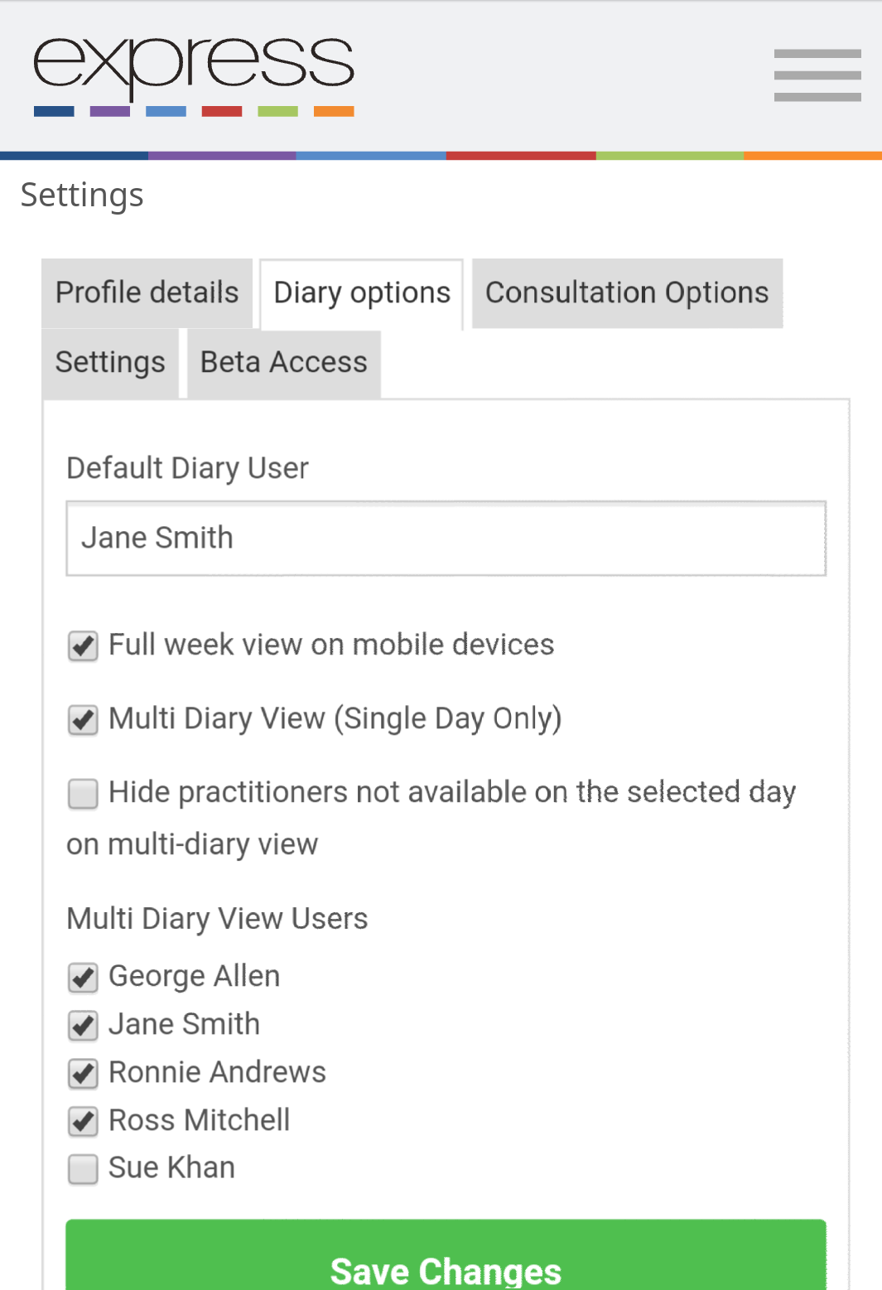
Task: Open the Consultation Options tab
Action: (627, 292)
